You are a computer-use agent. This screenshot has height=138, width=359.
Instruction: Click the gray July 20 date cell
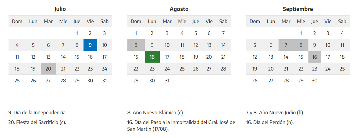pos(48,69)
